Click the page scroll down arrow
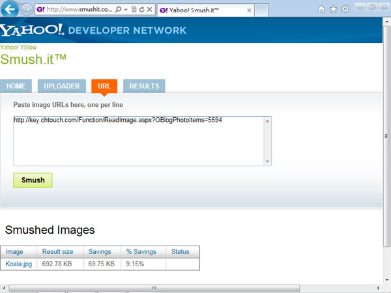The height and width of the screenshot is (293, 391). [x=386, y=279]
